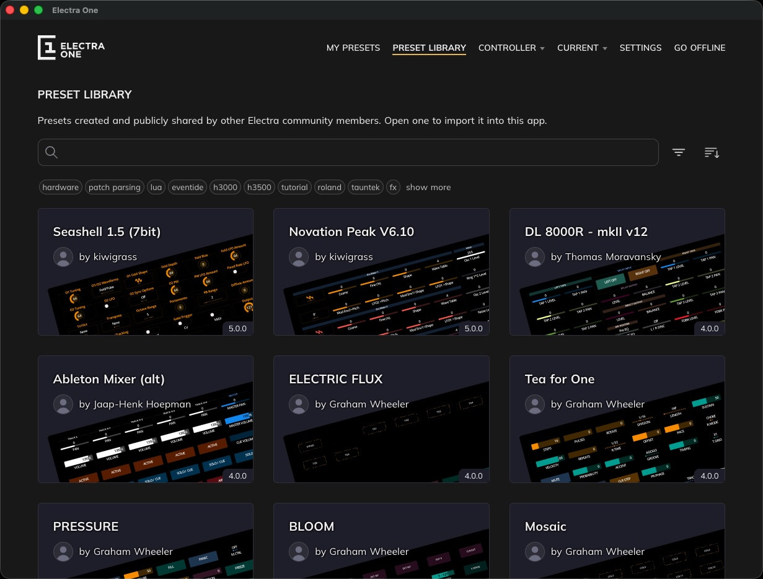
Task: Click the PRESET LIBRARY page heading
Action: tap(85, 95)
